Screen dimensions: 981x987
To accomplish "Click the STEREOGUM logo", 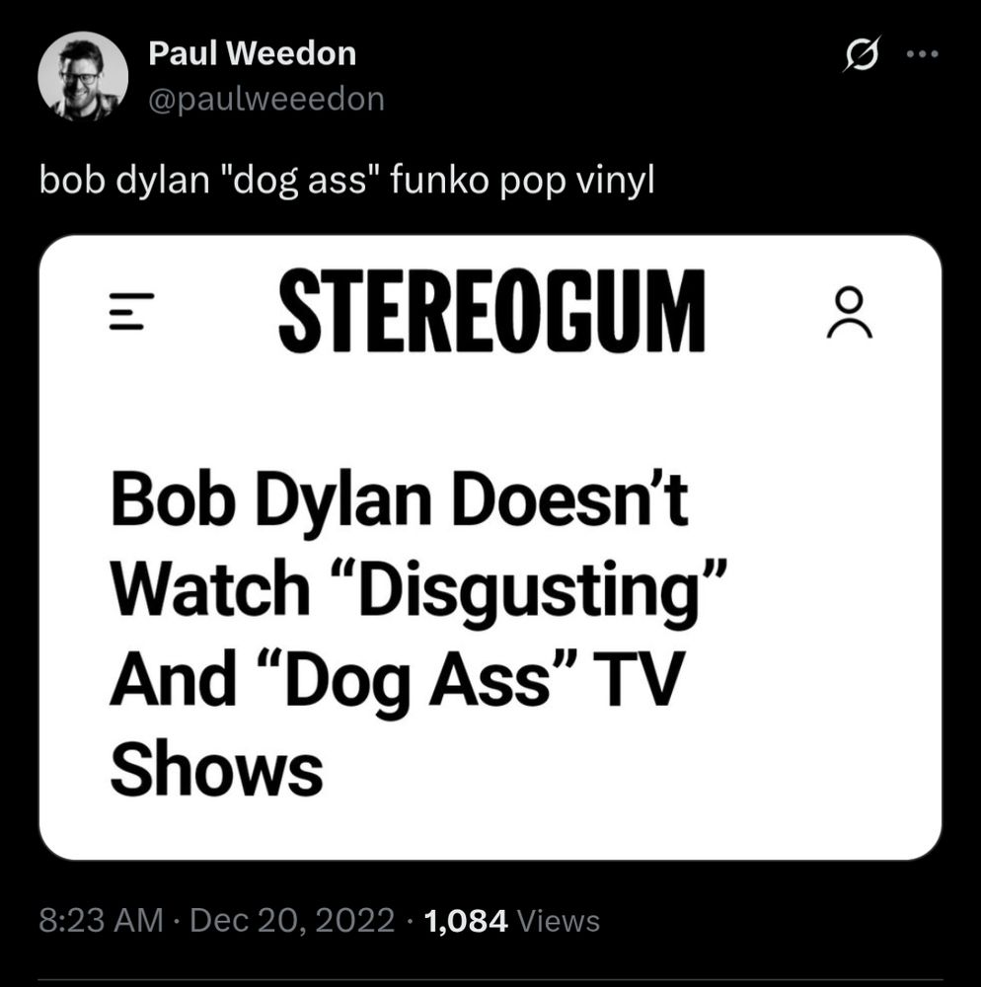I will point(491,311).
